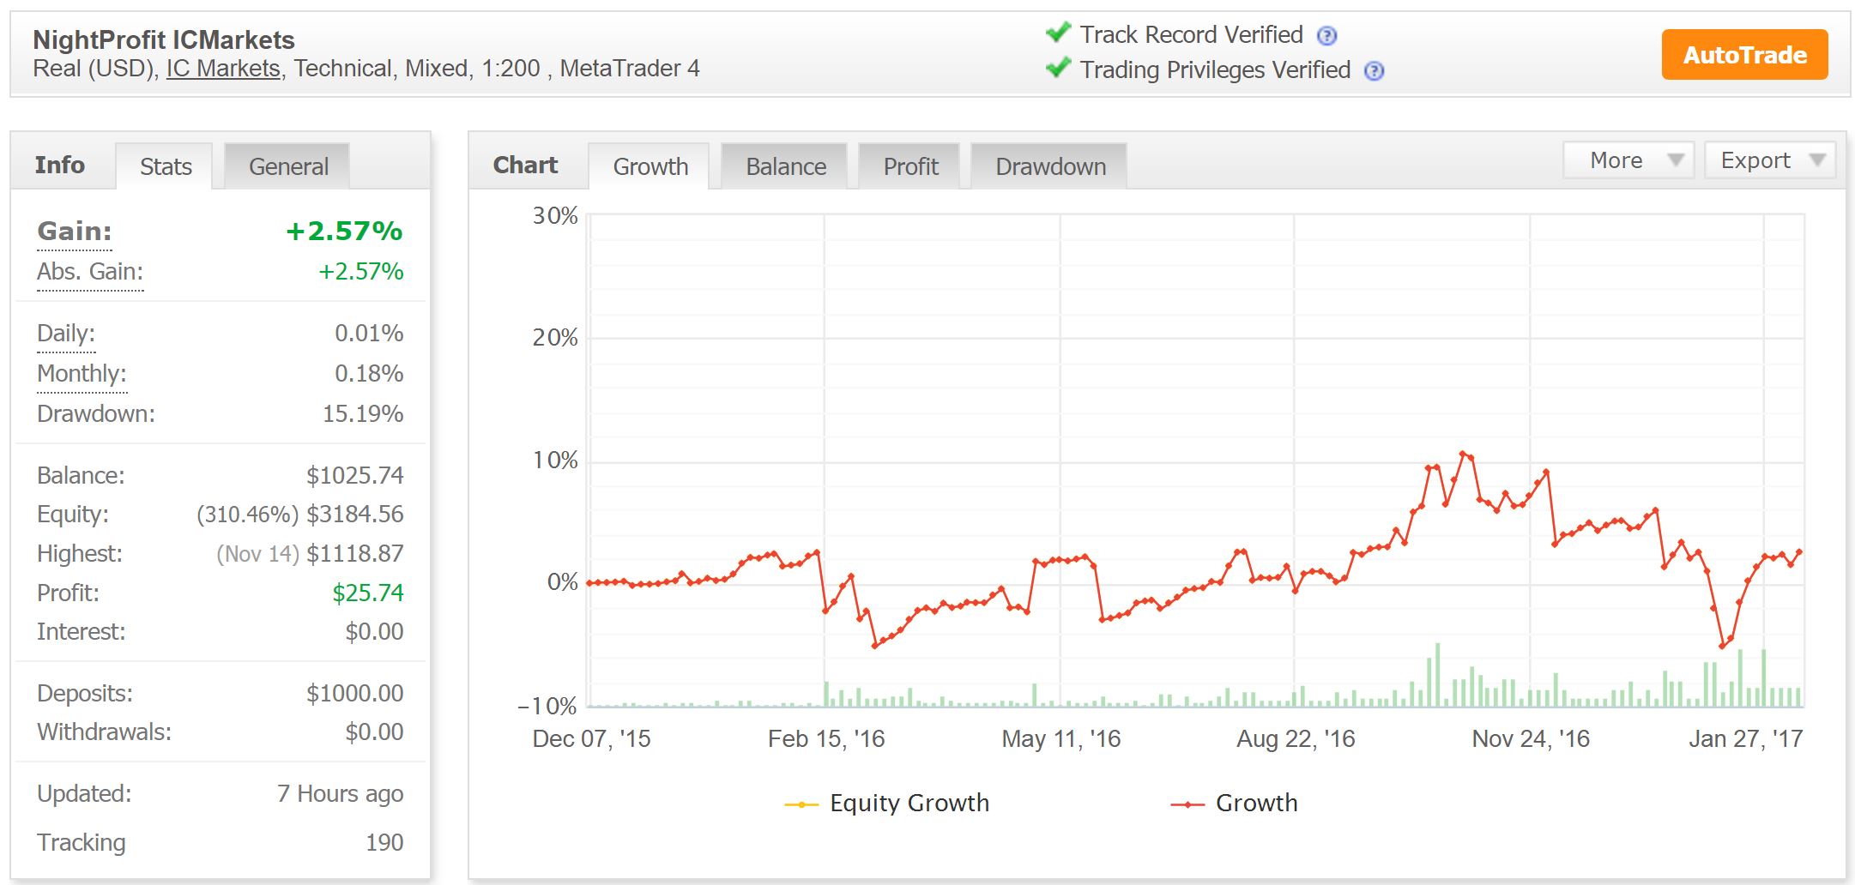
Task: Click the gain value +2.57% in bold
Action: click(x=344, y=232)
